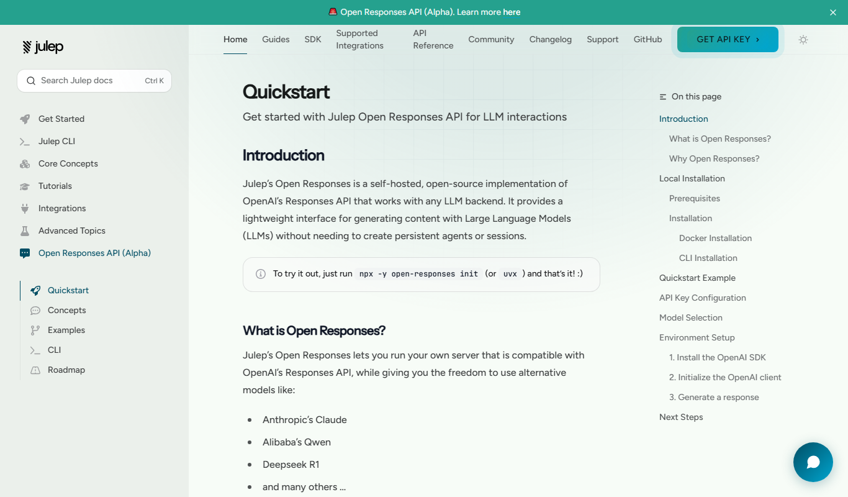Jump to Environment Setup outline link

pyautogui.click(x=697, y=337)
